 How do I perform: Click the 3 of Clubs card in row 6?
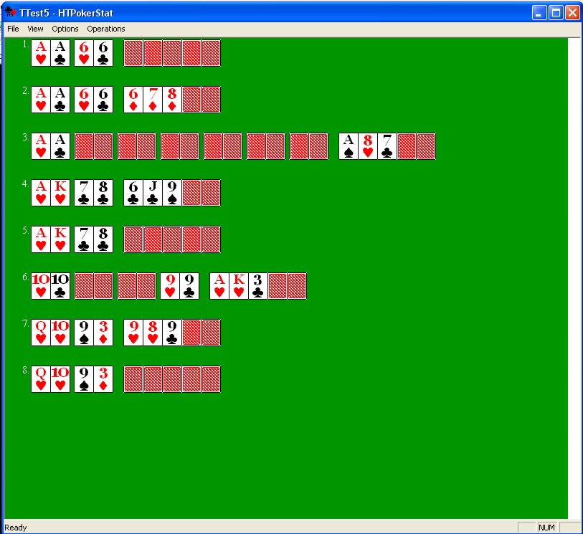pyautogui.click(x=258, y=286)
